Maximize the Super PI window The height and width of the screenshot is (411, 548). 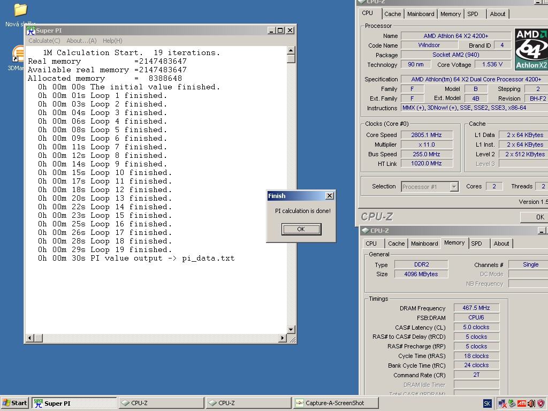(280, 31)
